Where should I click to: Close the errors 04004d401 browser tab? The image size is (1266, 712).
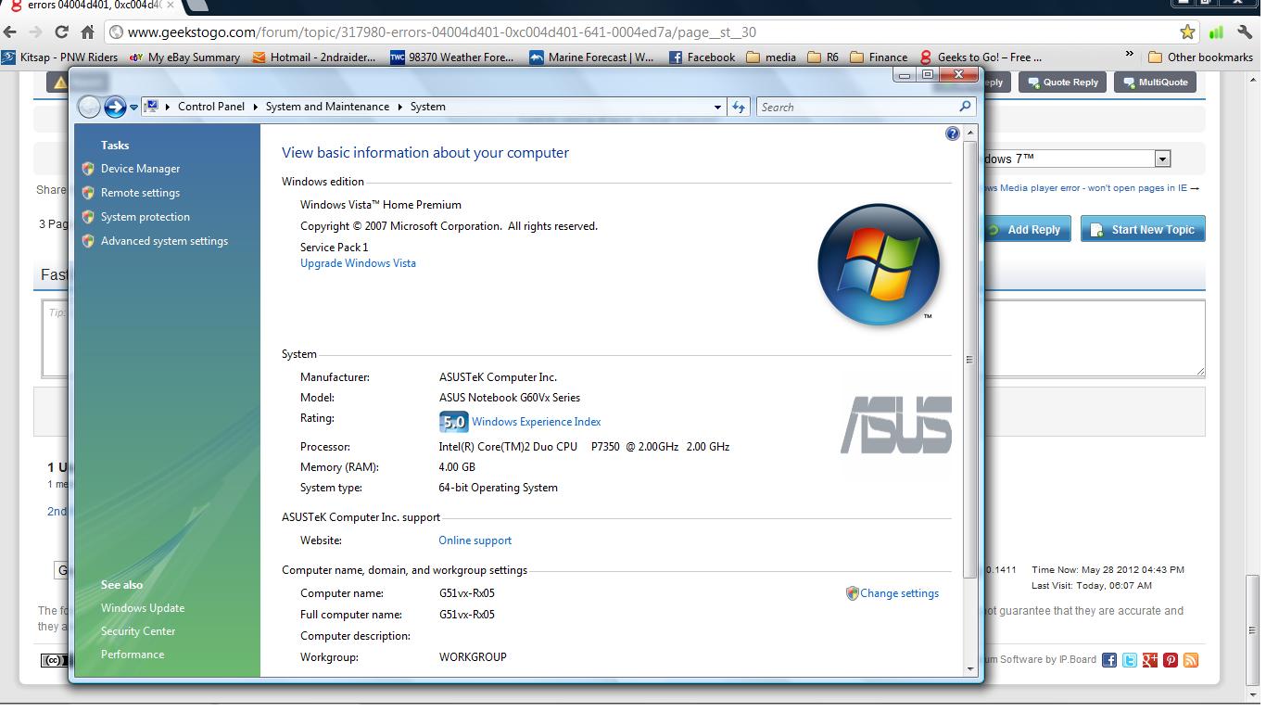click(170, 6)
